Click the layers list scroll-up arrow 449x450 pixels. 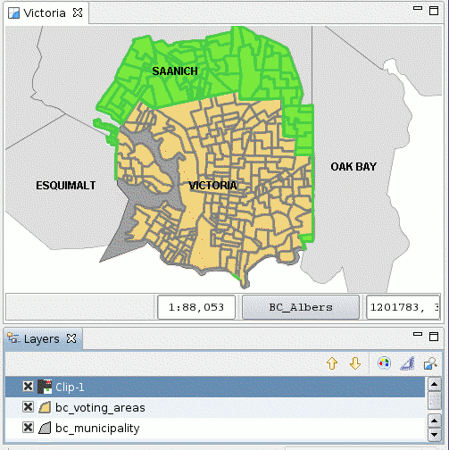[434, 384]
